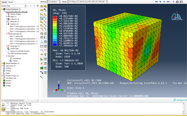Select the inclusionP3_nSG3_3D_C3D4.odb tree entry
This screenshot has height=116, width=187.
(x=17, y=12)
